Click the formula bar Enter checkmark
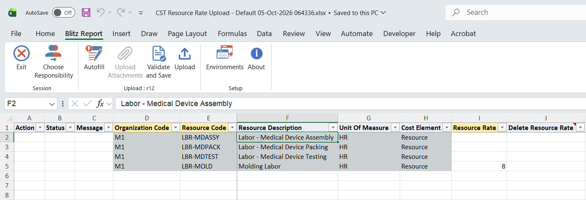Viewport: 586px width, 200px height. coord(87,104)
